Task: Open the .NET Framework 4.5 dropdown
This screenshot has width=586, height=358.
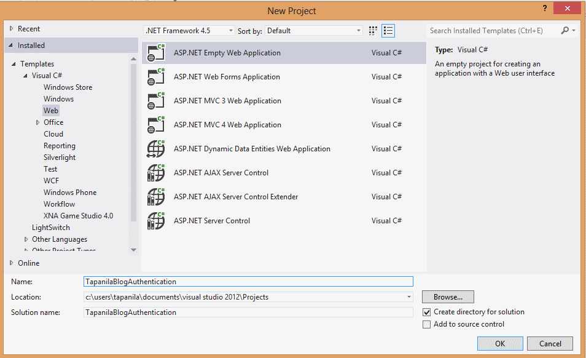Action: click(189, 31)
